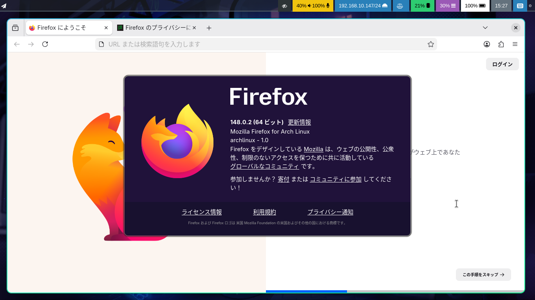Open the 利用規約 link
The height and width of the screenshot is (300, 535).
pos(265,212)
